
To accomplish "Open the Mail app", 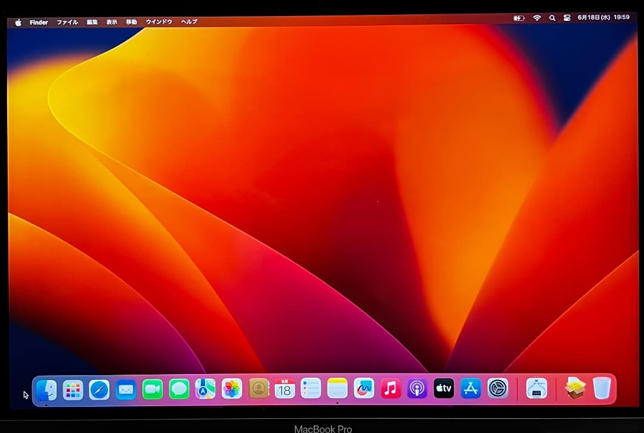I will click(x=126, y=390).
